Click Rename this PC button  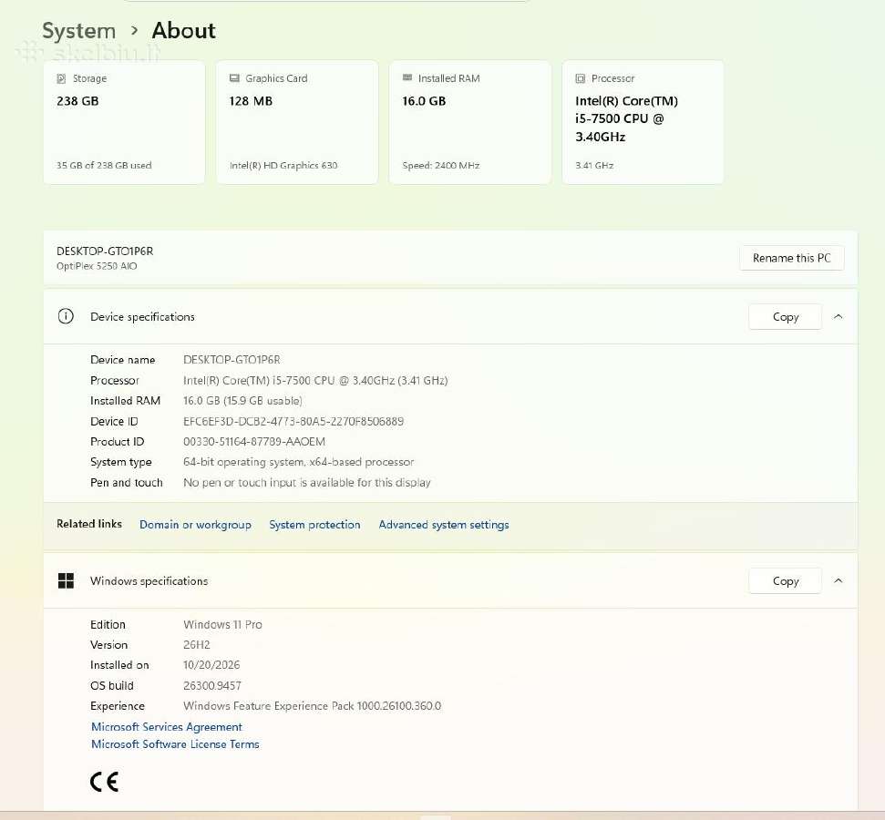pyautogui.click(x=791, y=258)
